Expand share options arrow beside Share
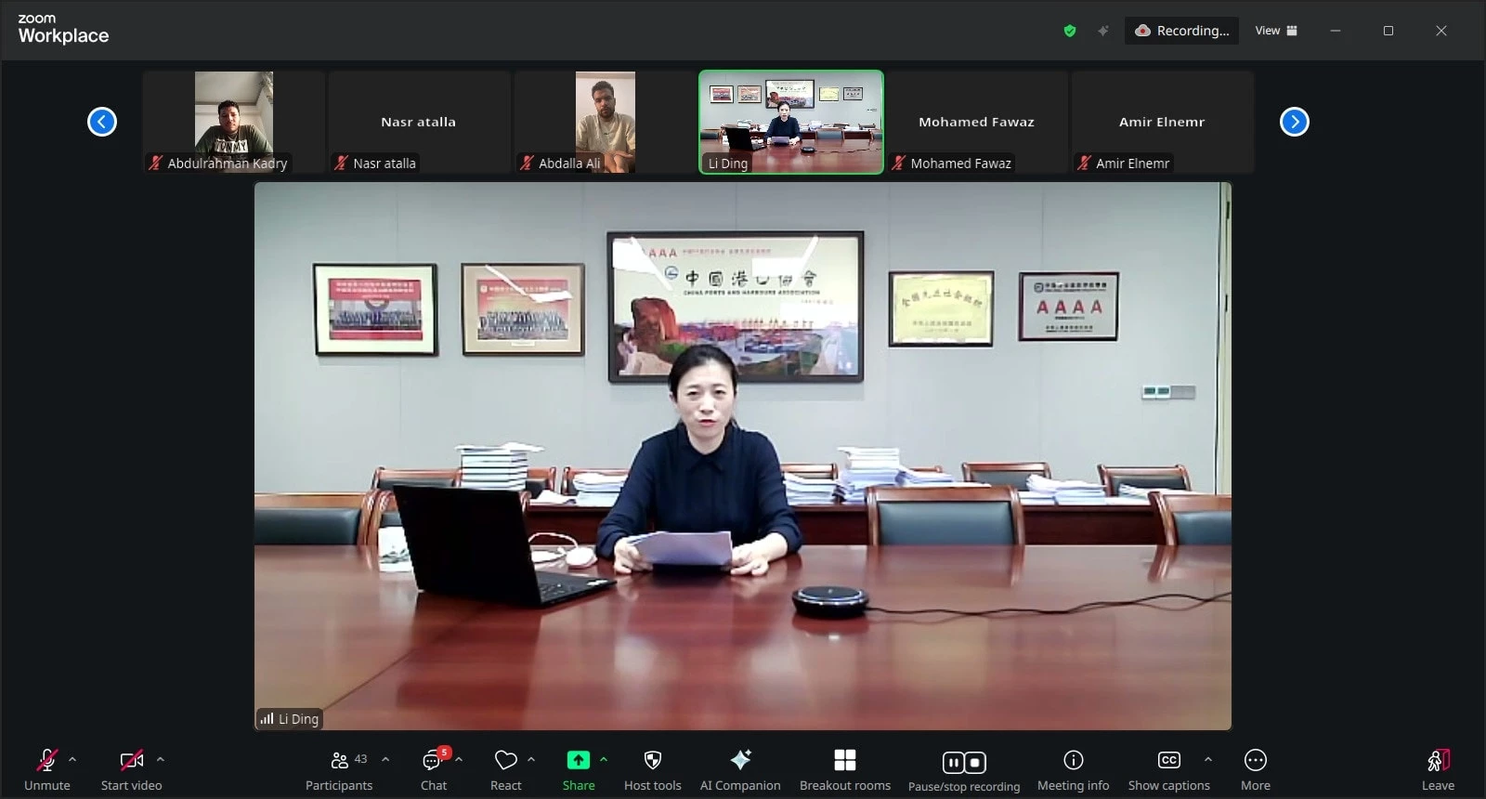1486x799 pixels. [x=604, y=759]
